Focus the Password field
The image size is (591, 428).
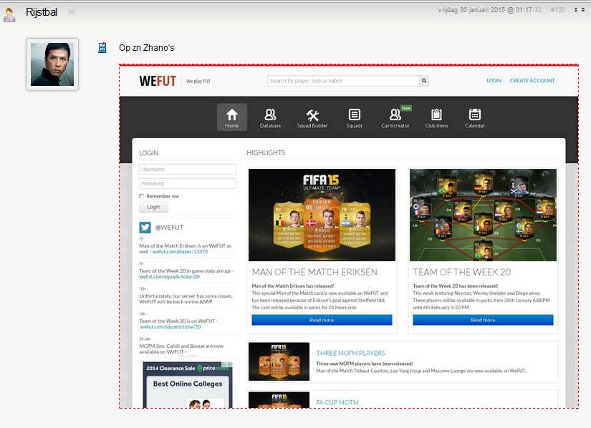tap(188, 184)
